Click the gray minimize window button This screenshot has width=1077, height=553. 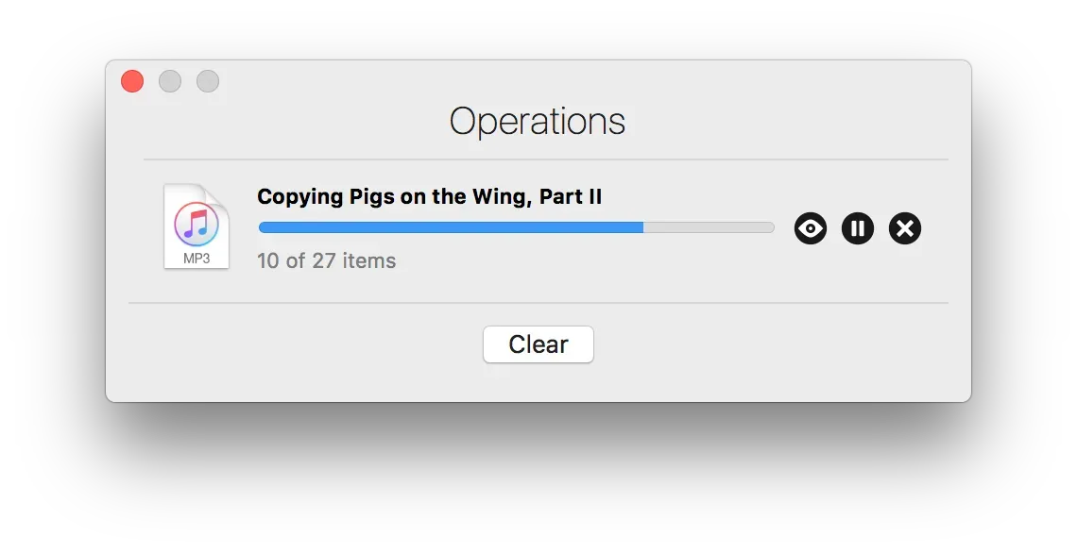170,81
